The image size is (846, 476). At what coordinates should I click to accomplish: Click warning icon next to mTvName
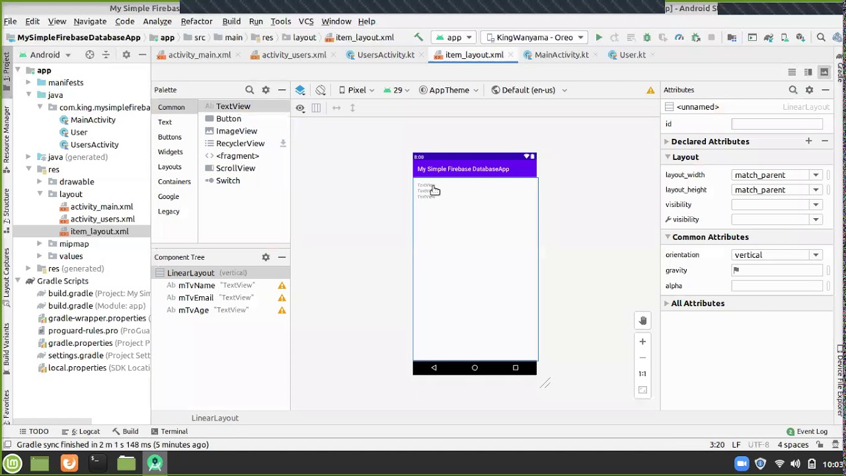[x=282, y=286]
